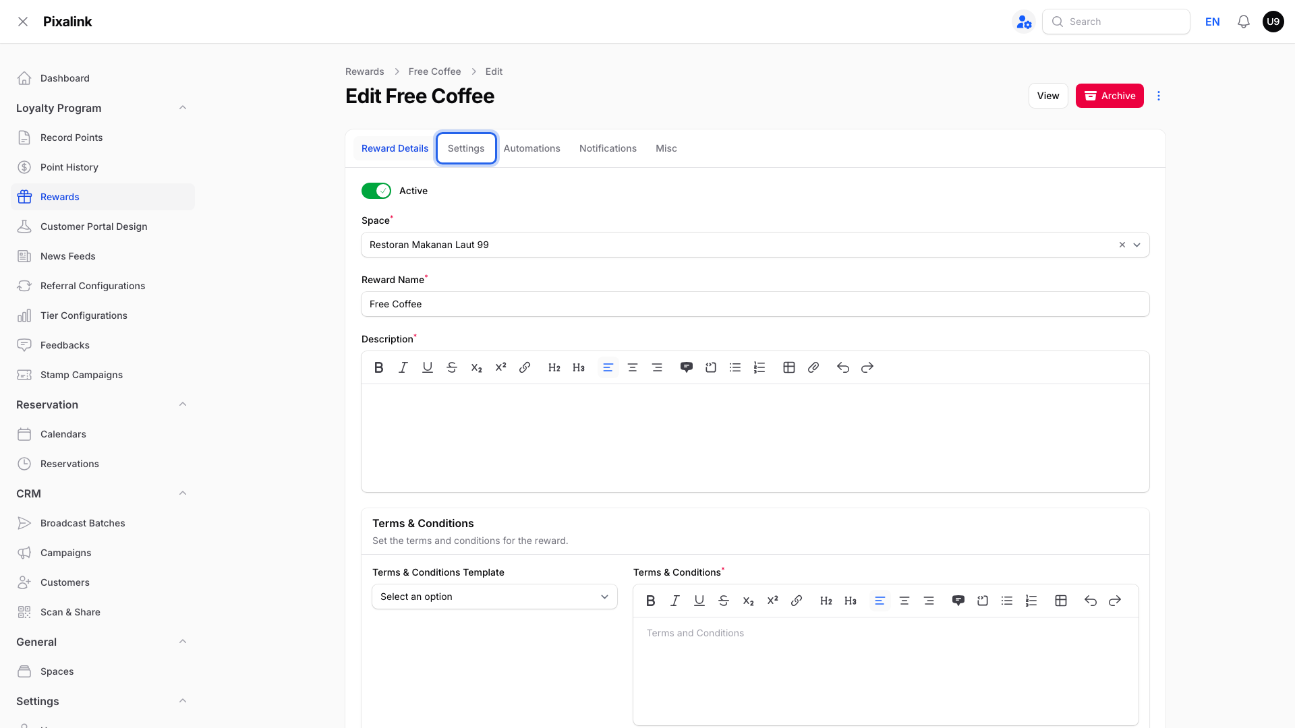Image resolution: width=1295 pixels, height=728 pixels.
Task: Apply italic in Description editor toolbar
Action: pos(403,367)
